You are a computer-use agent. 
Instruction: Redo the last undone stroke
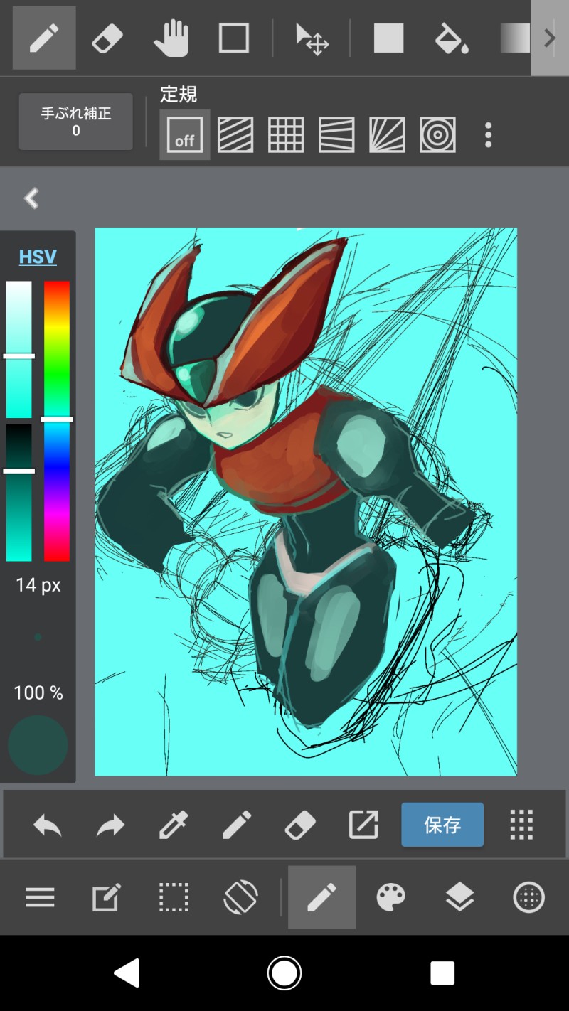[111, 825]
